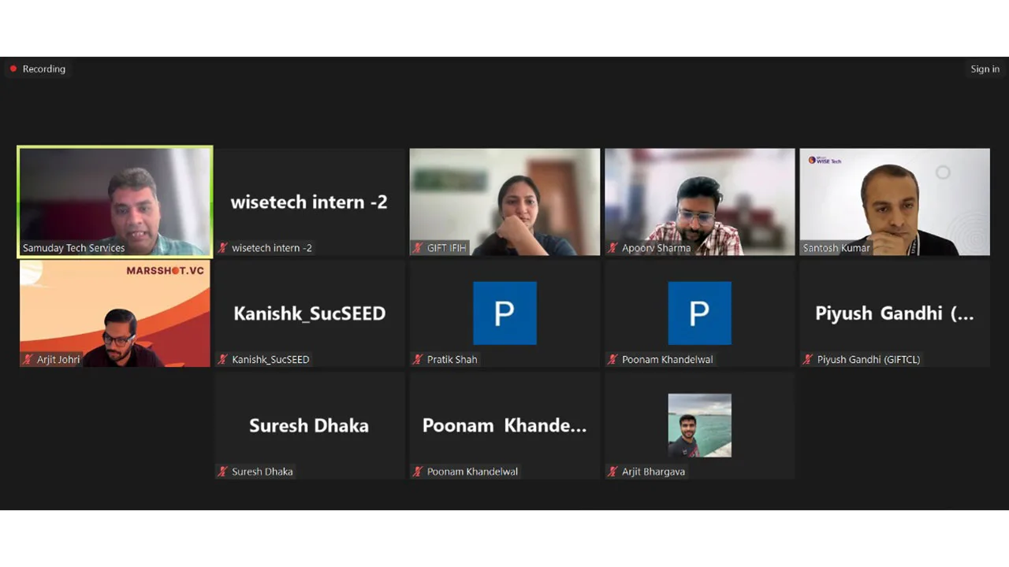Click the red Recording indicator dot
This screenshot has height=567, width=1009.
pos(13,69)
